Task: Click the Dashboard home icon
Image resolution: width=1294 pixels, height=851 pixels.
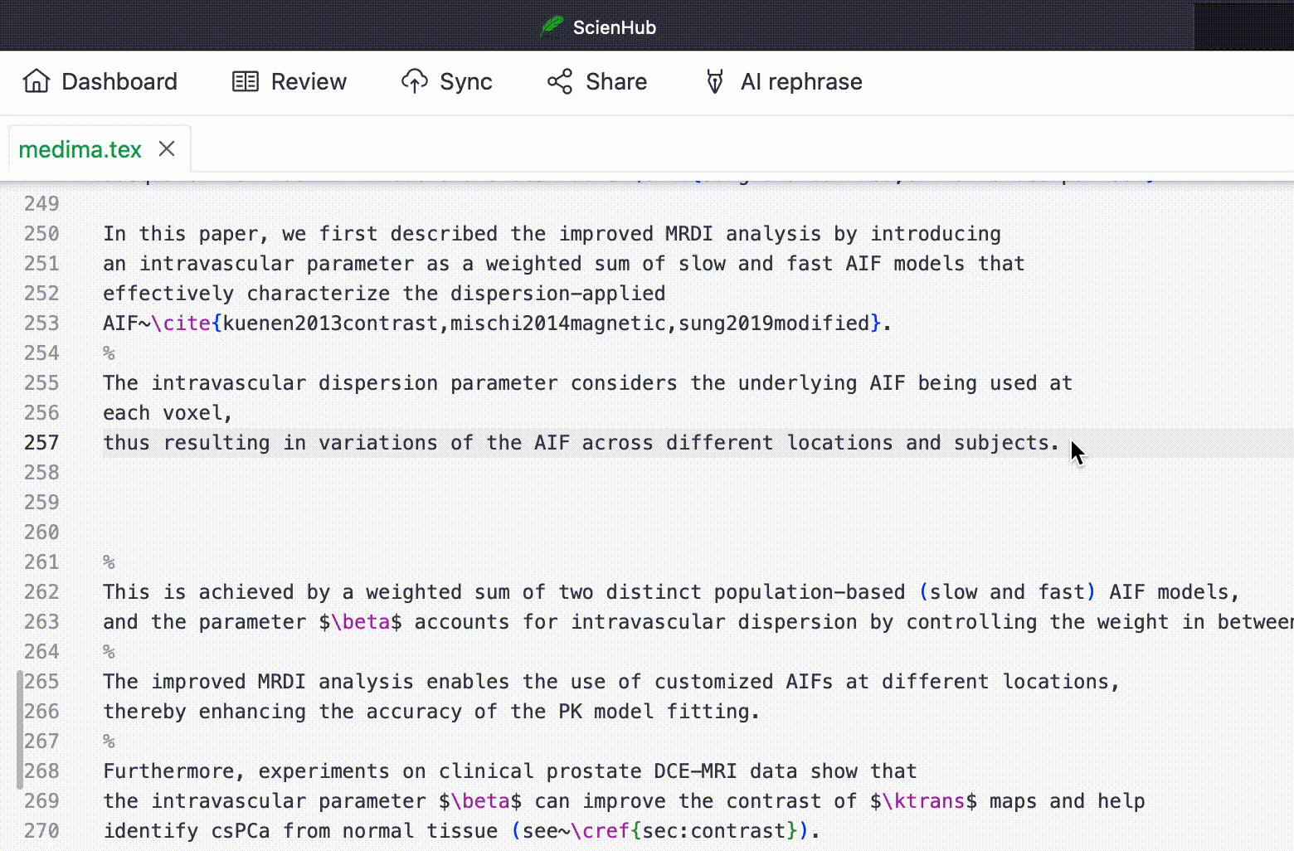Action: tap(36, 81)
